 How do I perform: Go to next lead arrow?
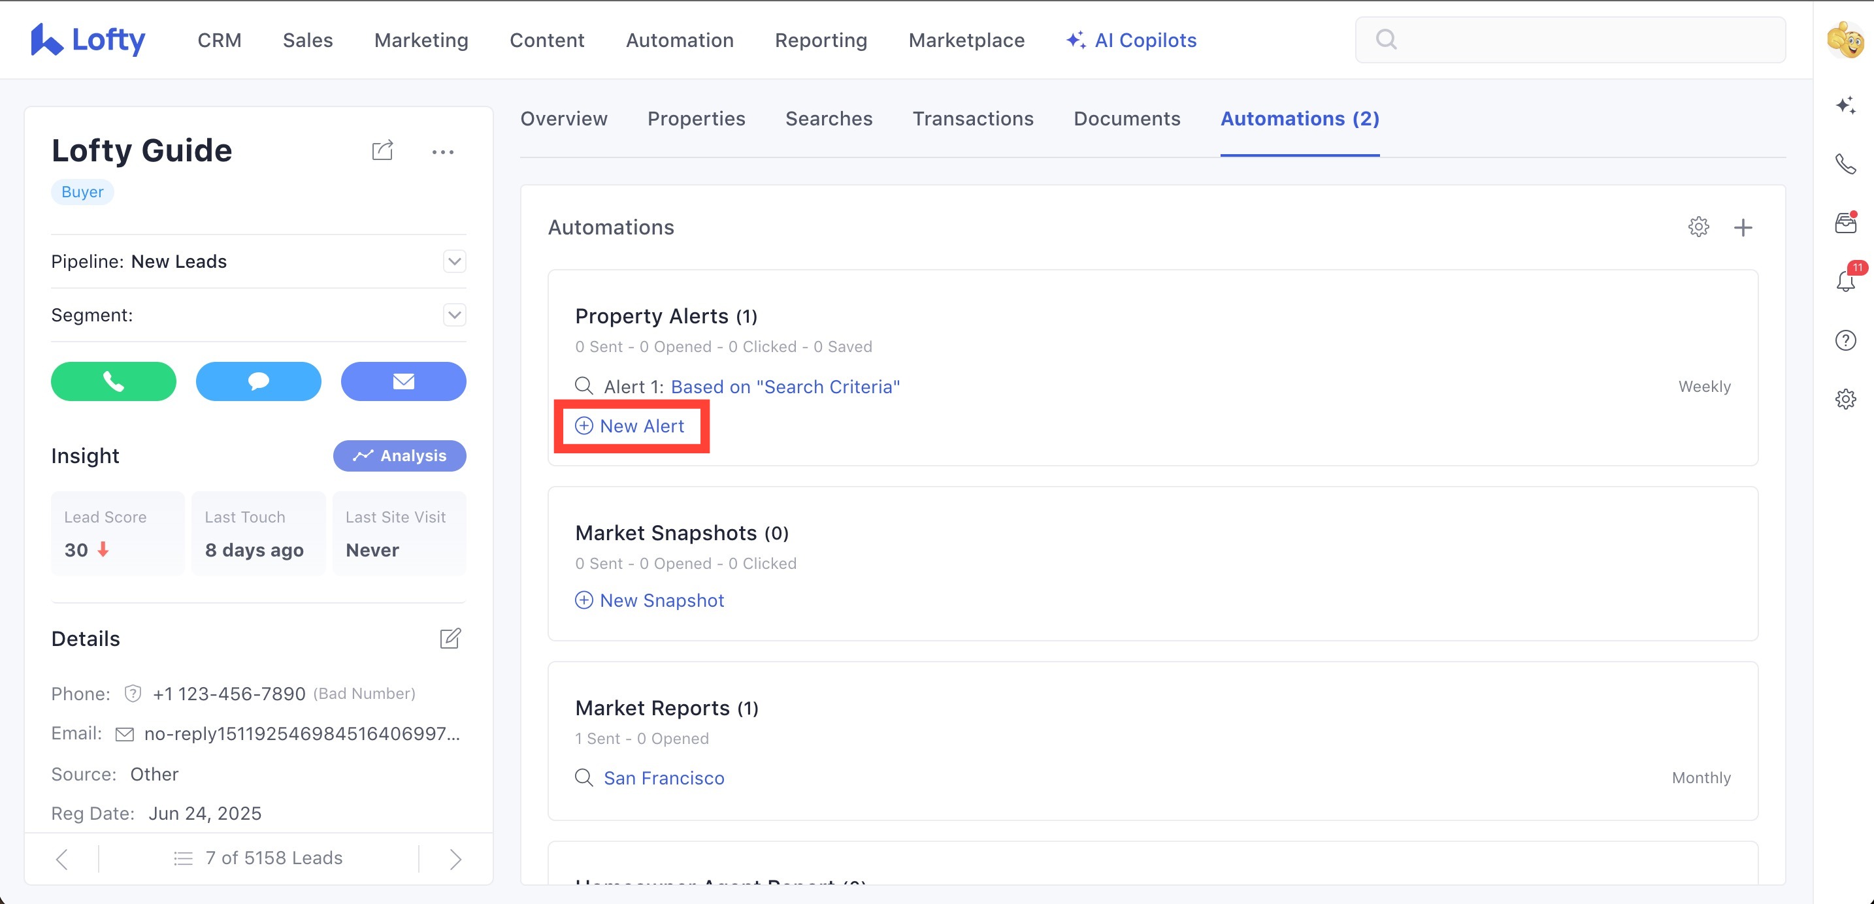(456, 859)
